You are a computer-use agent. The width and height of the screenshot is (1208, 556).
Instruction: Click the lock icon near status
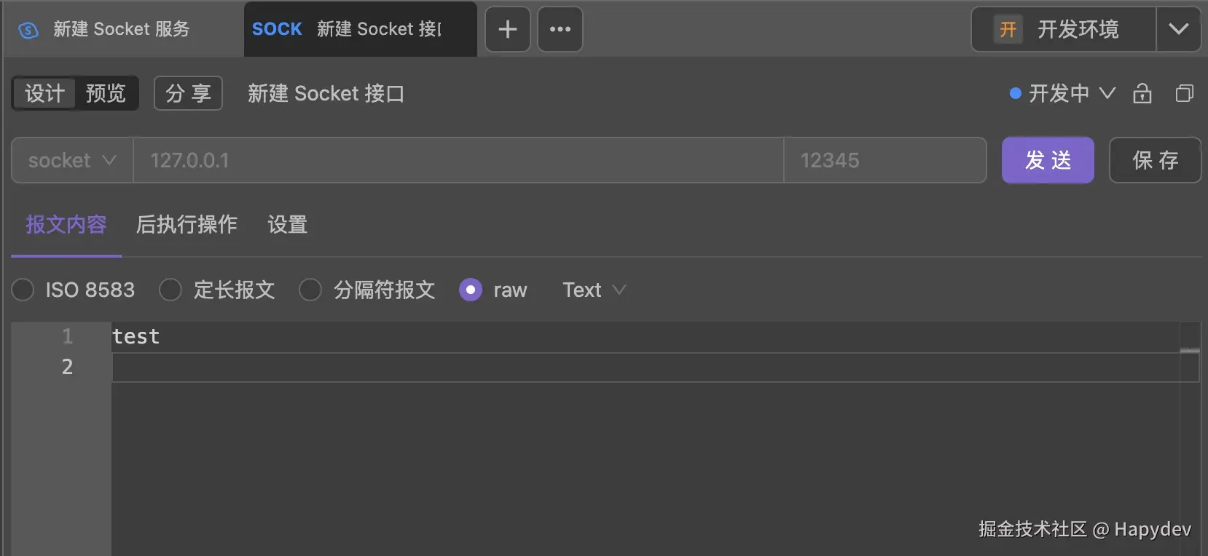(x=1142, y=93)
